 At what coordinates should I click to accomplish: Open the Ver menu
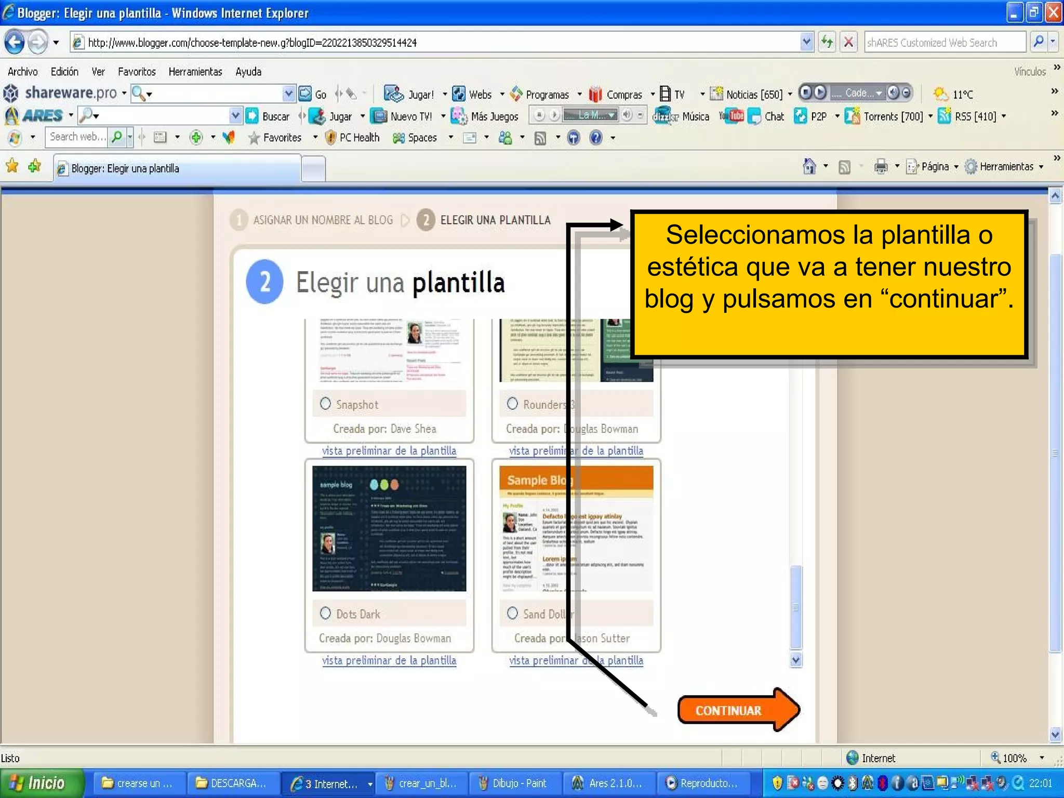(98, 72)
